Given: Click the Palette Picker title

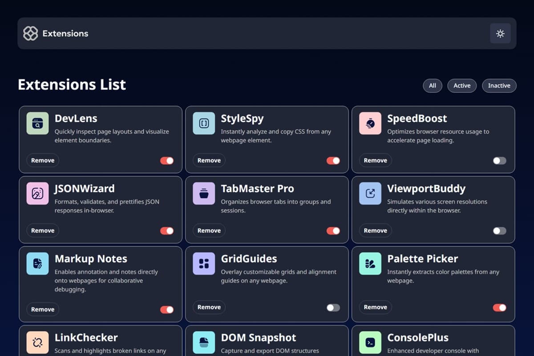Looking at the screenshot, I should [x=422, y=259].
